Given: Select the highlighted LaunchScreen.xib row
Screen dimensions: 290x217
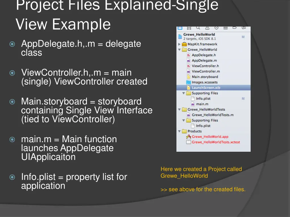Looking at the screenshot, I should click(214, 88).
